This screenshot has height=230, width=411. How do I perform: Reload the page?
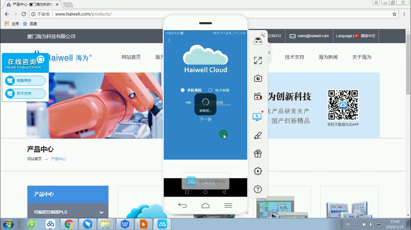coord(24,14)
